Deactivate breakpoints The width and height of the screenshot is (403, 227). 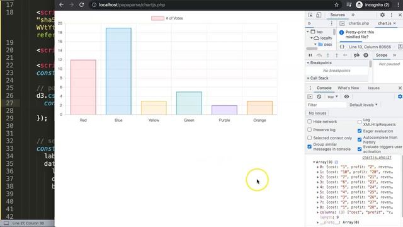click(x=356, y=55)
